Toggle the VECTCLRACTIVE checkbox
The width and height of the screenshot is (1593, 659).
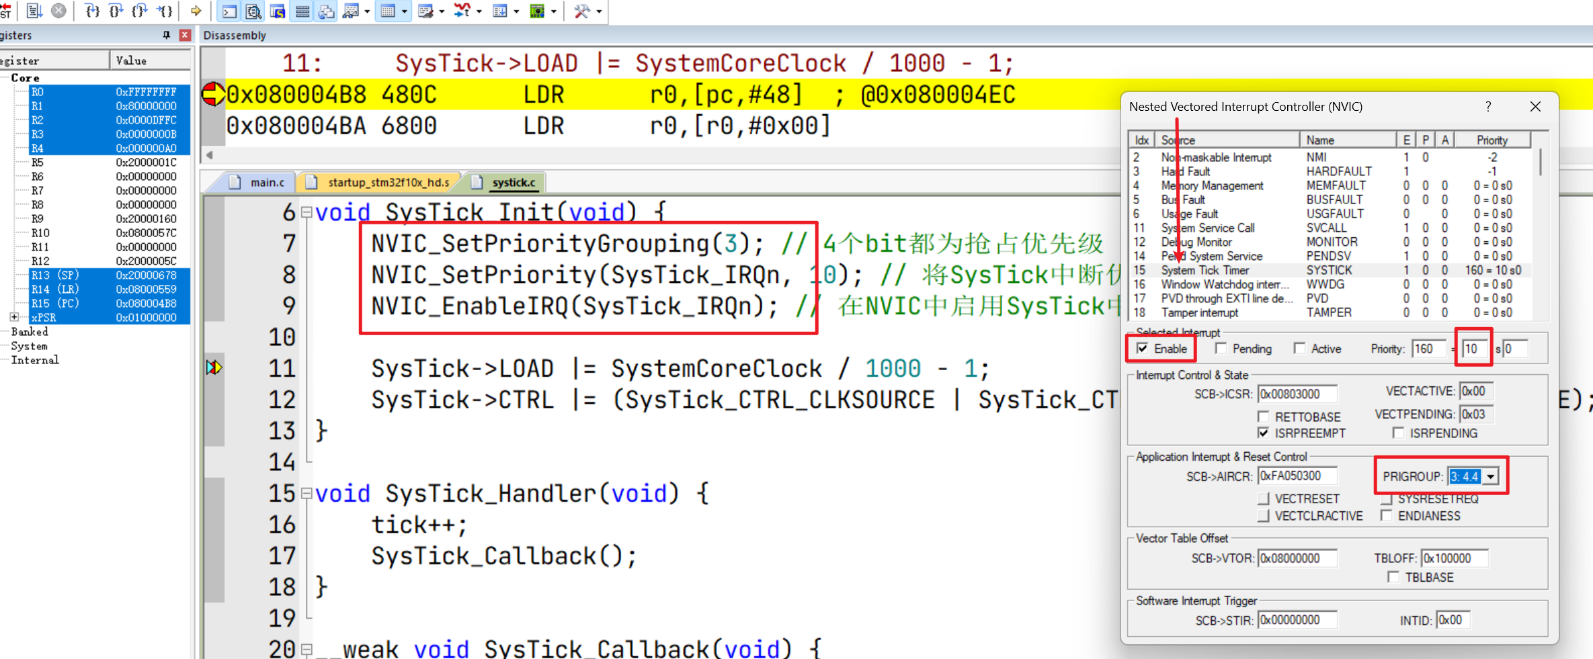pos(1263,515)
